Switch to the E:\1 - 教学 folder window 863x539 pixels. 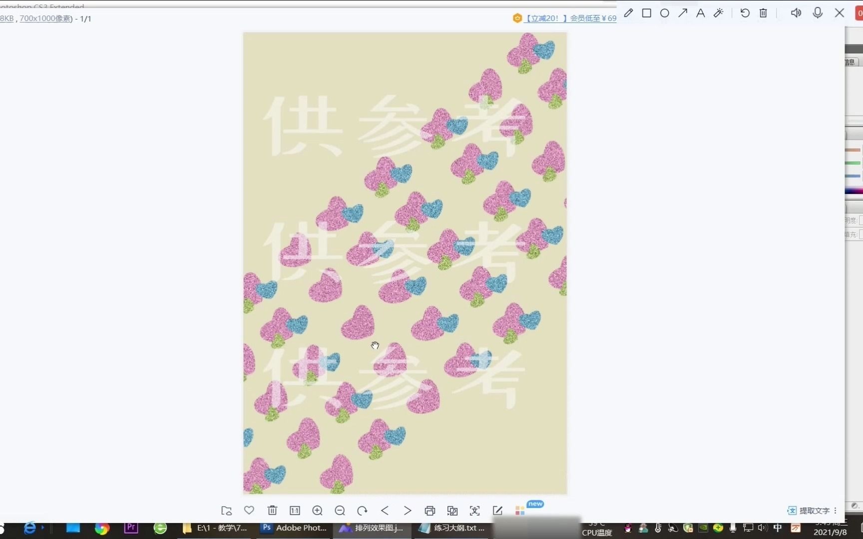215,528
